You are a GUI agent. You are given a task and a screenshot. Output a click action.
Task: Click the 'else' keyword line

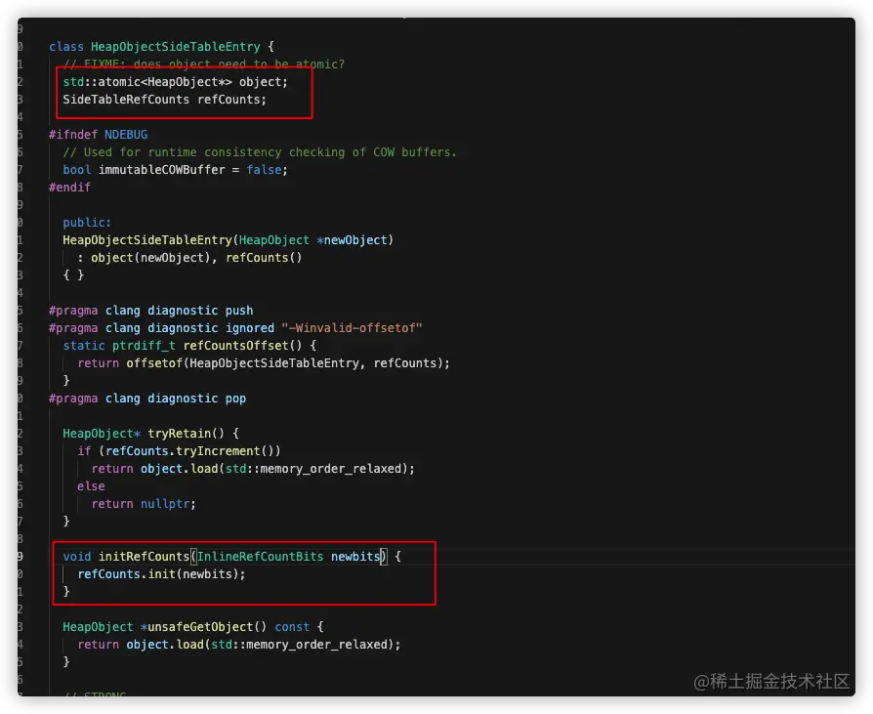91,486
